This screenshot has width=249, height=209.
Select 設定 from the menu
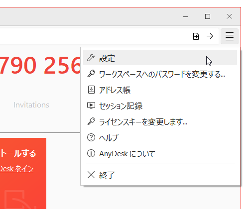pos(160,58)
